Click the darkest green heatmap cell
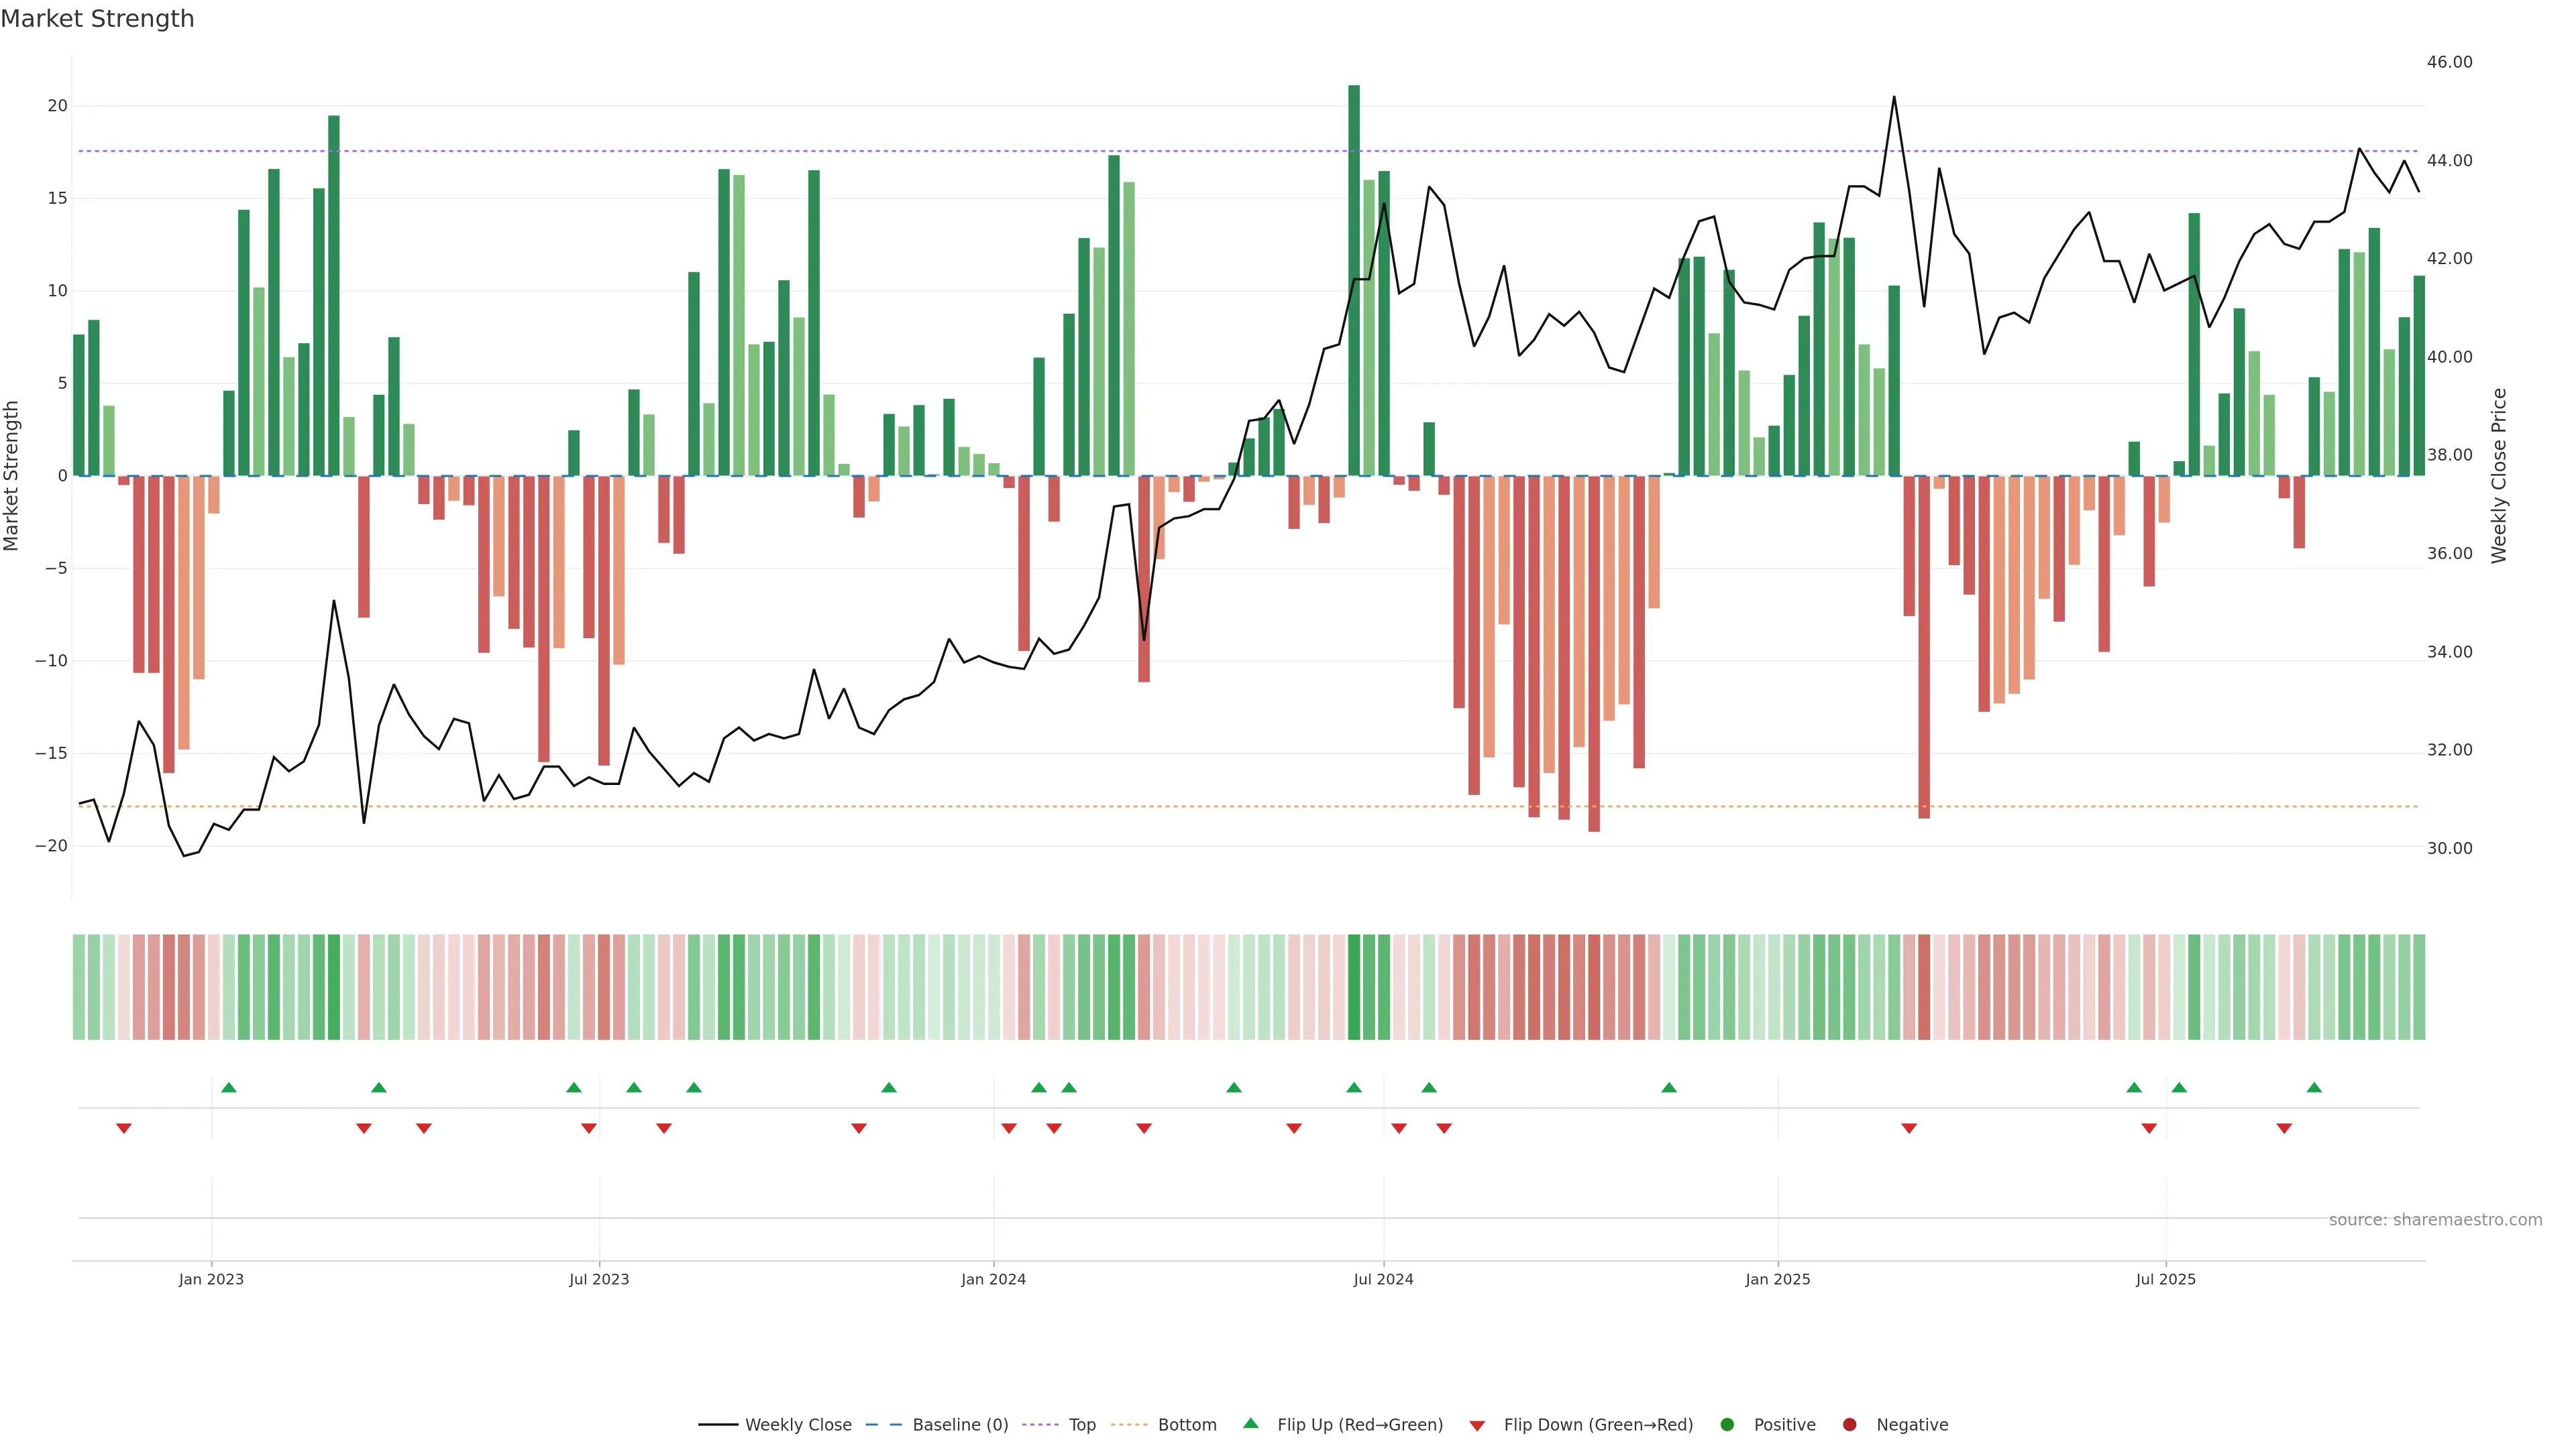Image resolution: width=2576 pixels, height=1448 pixels. tap(1354, 987)
